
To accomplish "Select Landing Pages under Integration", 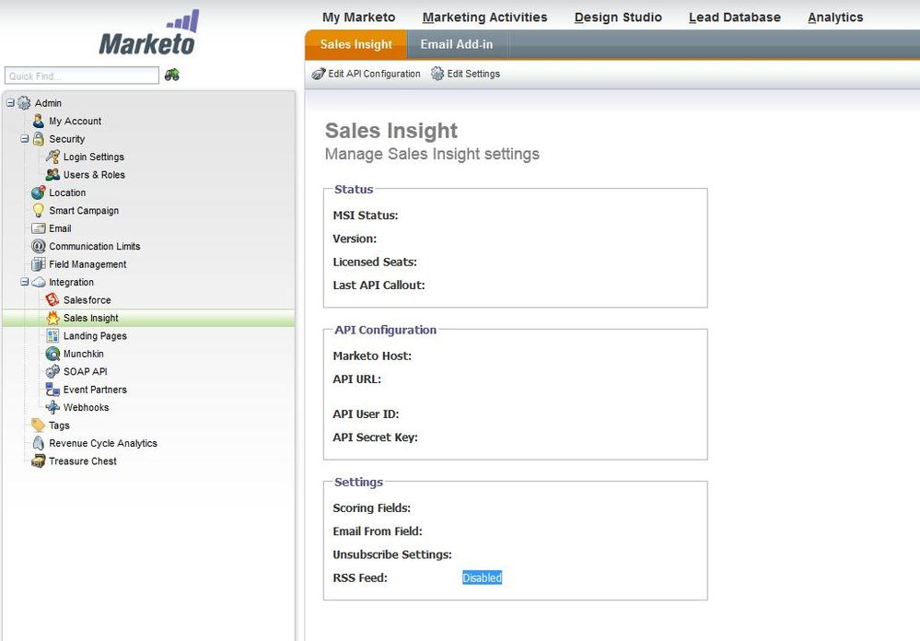I will (x=95, y=336).
